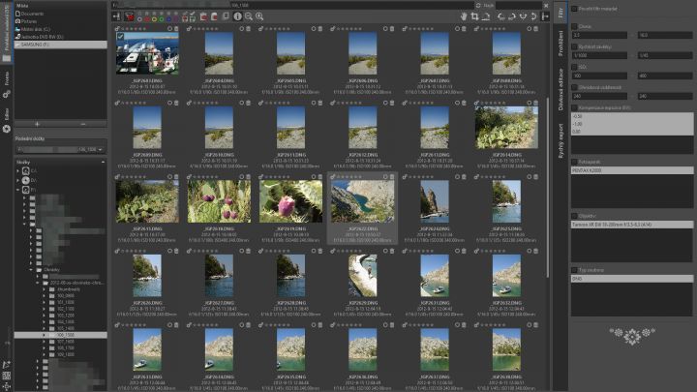Open the image info icon
This screenshot has width=697, height=392.
click(x=238, y=16)
